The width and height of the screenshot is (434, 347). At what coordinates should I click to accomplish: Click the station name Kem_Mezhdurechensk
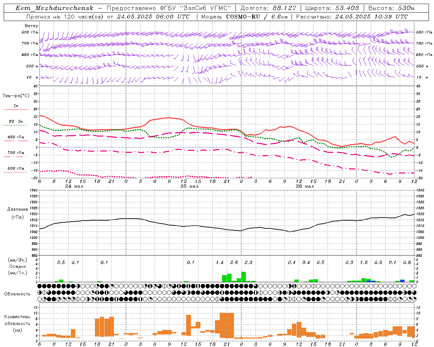54,8
